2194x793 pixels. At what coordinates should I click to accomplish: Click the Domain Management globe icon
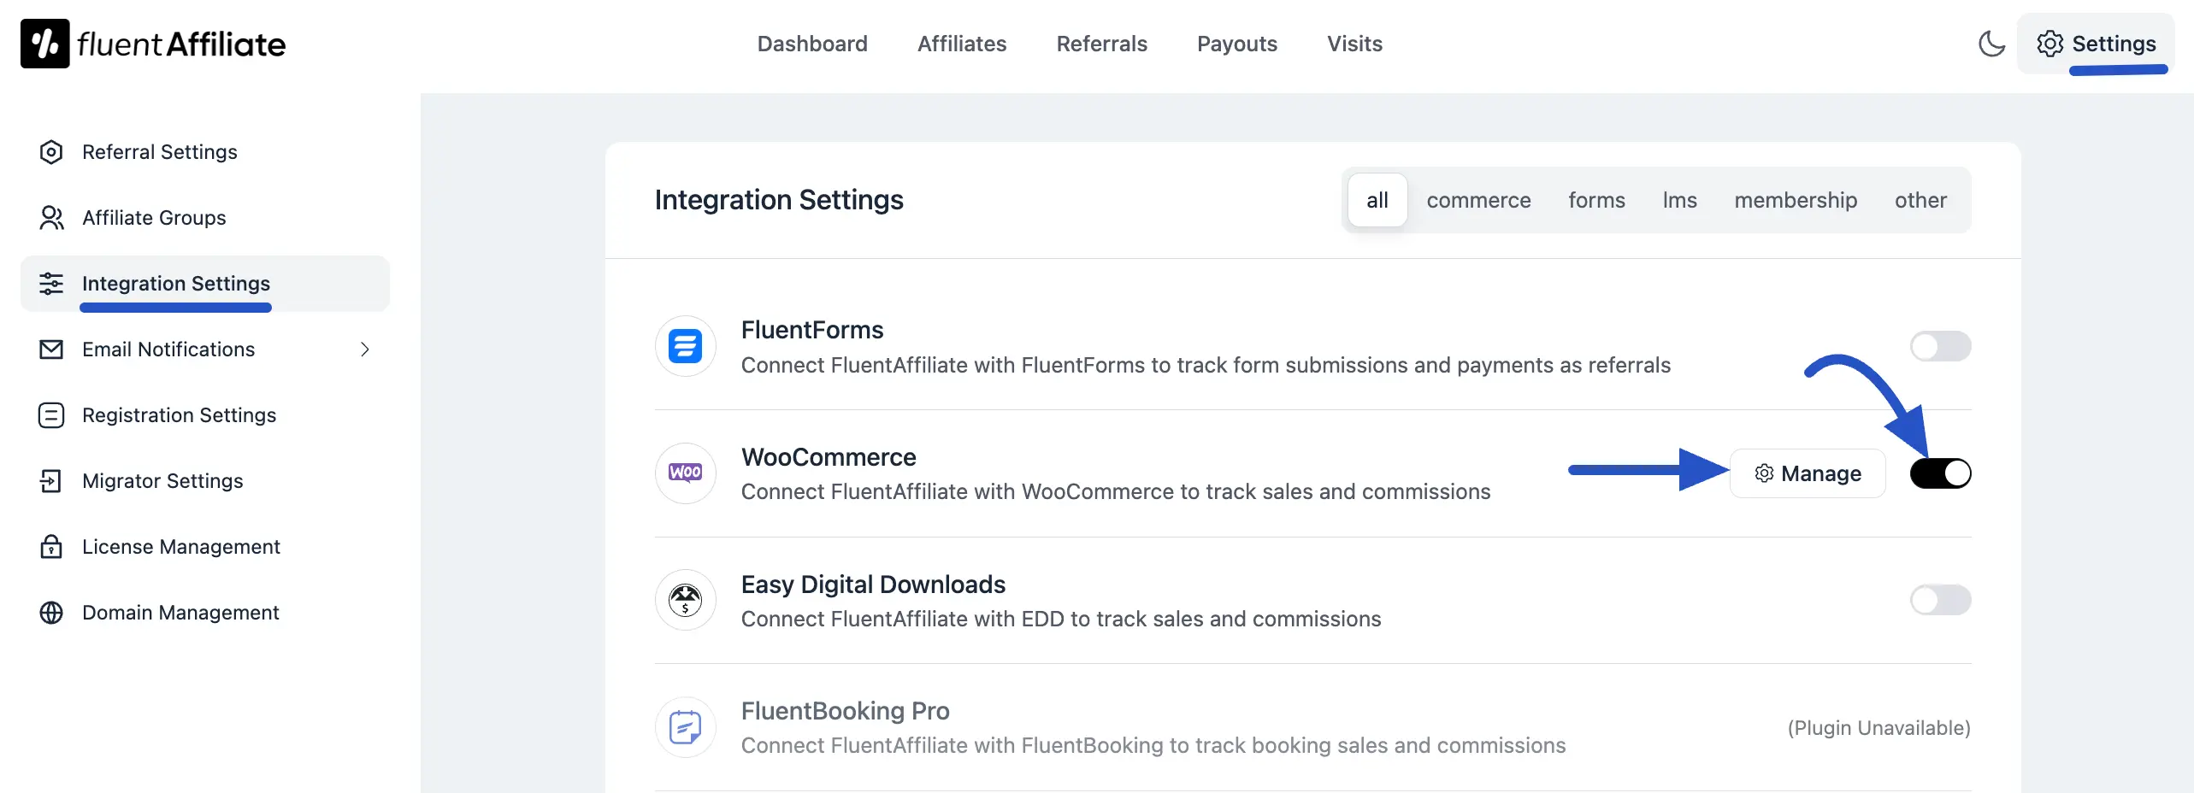point(52,612)
